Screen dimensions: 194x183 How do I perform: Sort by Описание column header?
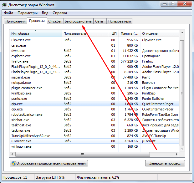click(x=160, y=33)
